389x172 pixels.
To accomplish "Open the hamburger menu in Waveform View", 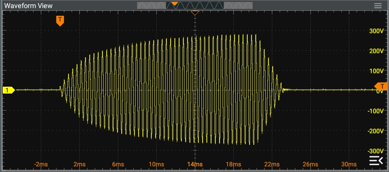I will click(x=378, y=6).
